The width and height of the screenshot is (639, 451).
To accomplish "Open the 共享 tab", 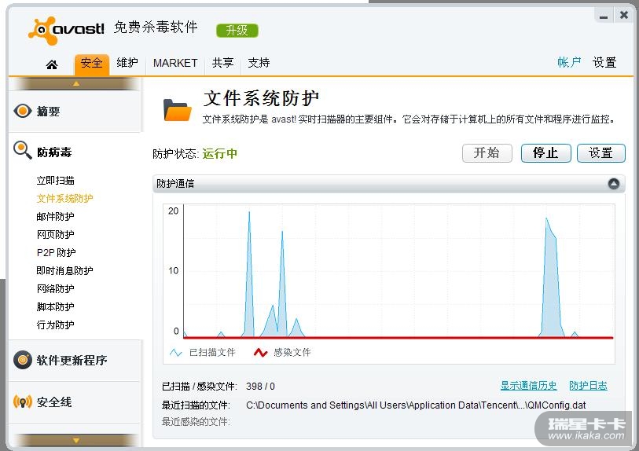I will point(223,63).
